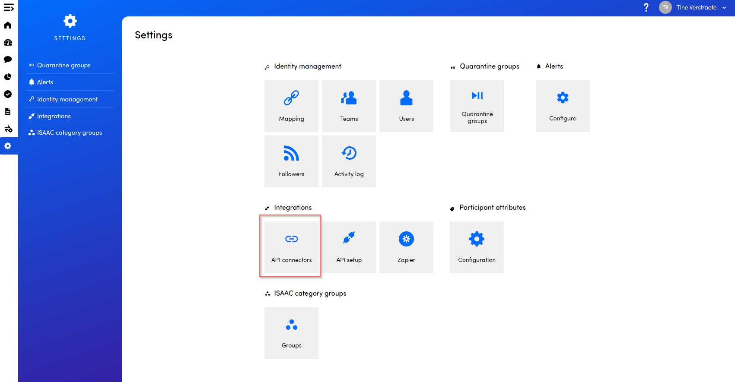The height and width of the screenshot is (382, 735).
Task: Click the home icon in left rail
Action: 8,25
